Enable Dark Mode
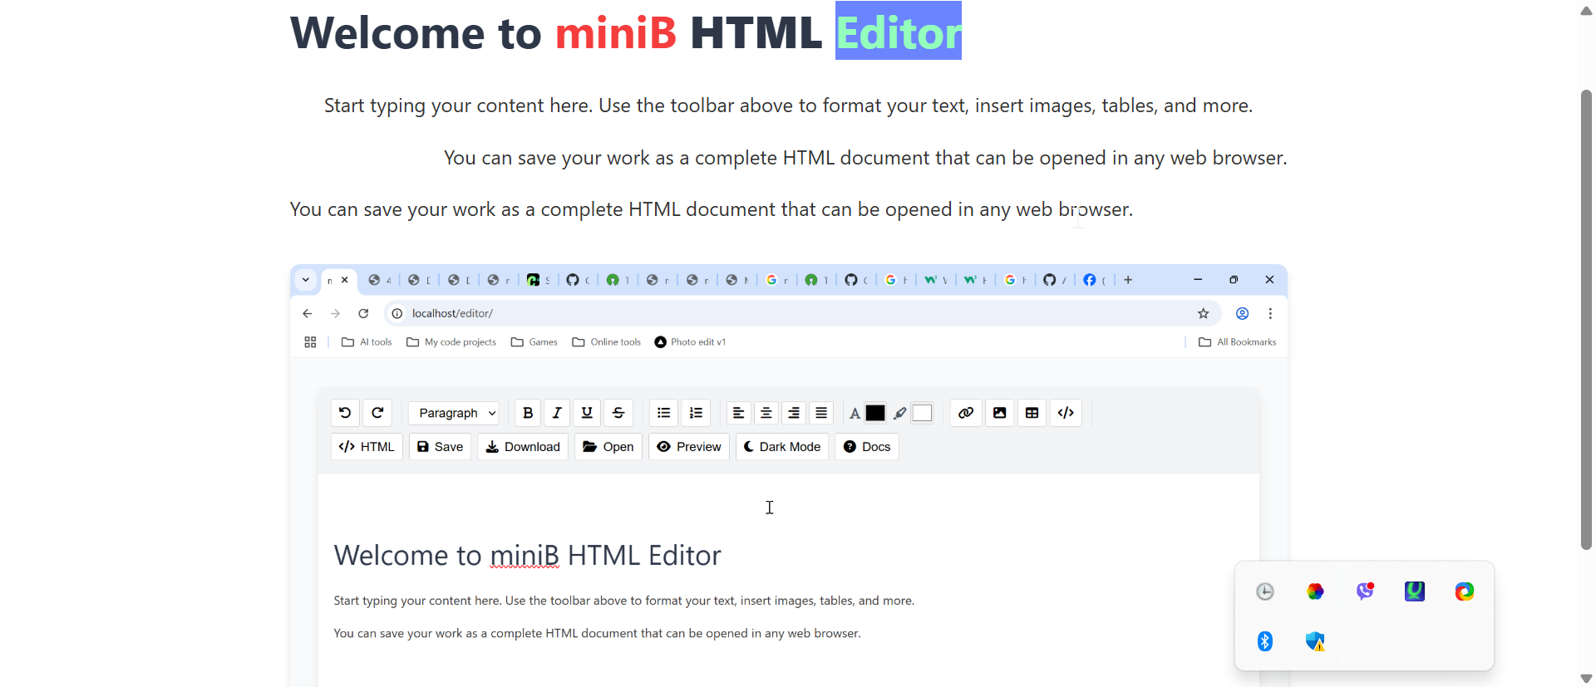Image resolution: width=1596 pixels, height=687 pixels. tap(782, 447)
